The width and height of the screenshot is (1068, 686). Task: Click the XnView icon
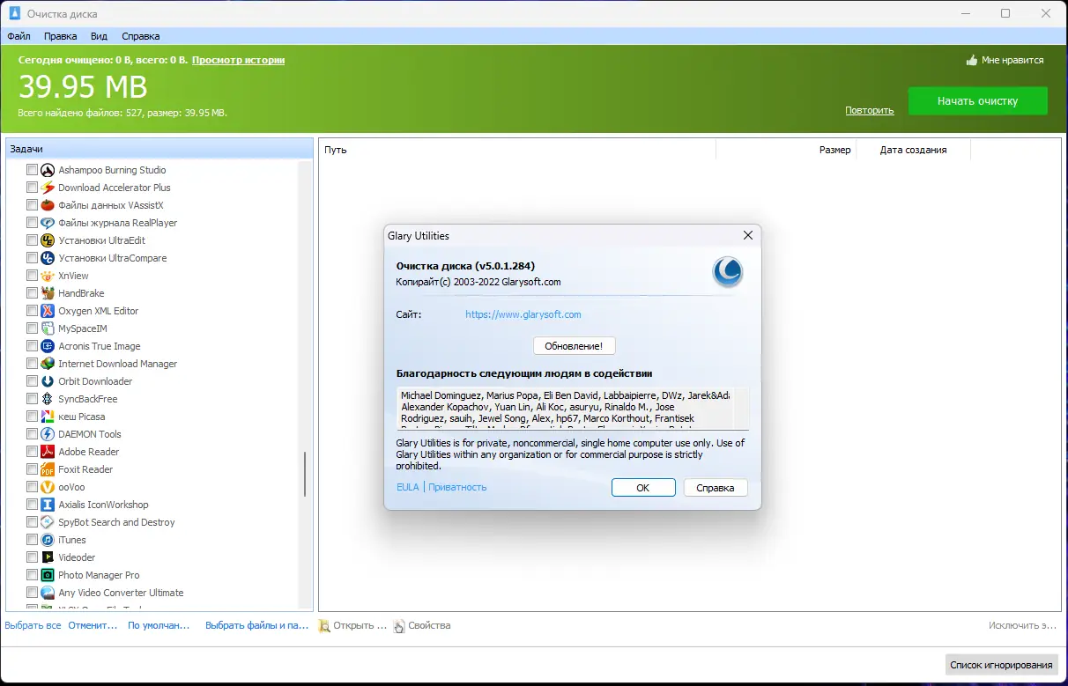[x=47, y=276]
